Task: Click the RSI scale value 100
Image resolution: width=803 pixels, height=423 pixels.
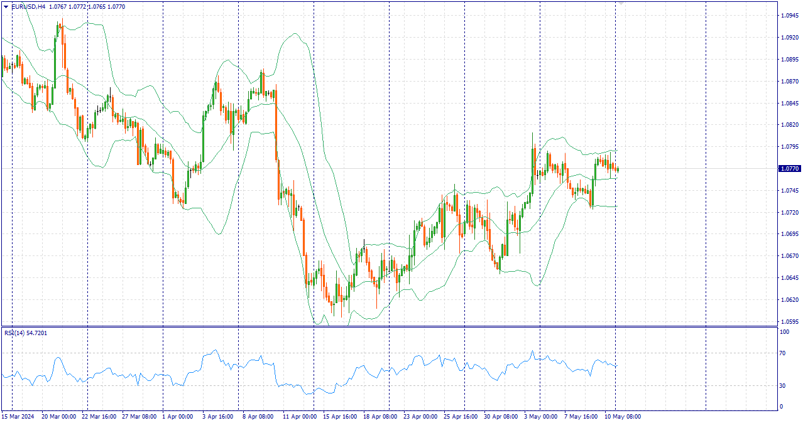Action: [785, 332]
